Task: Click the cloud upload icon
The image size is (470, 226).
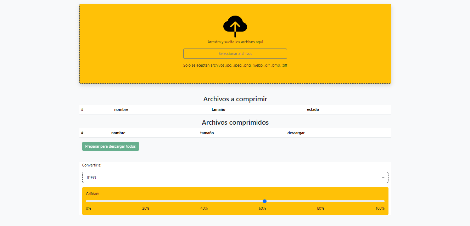Action: [235, 26]
